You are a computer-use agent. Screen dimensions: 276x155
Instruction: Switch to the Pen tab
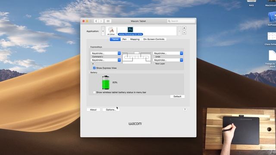pyautogui.click(x=124, y=39)
